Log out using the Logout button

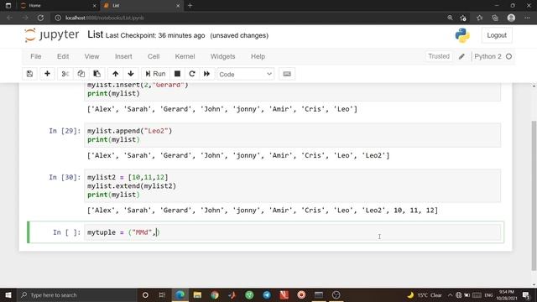point(497,35)
